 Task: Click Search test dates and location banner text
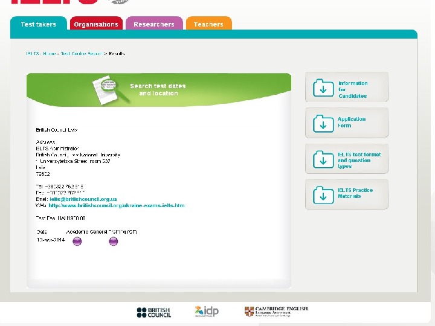(x=158, y=89)
